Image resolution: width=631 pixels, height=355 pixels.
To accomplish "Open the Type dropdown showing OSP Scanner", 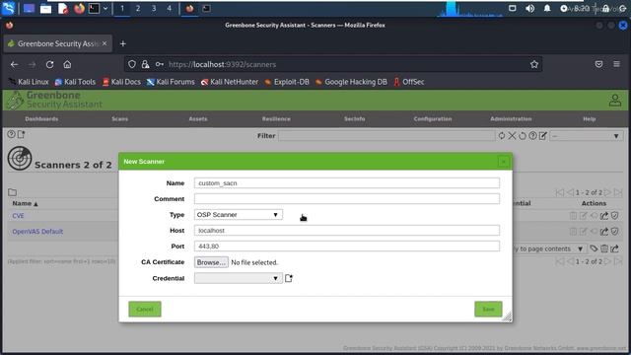I will 239,215.
